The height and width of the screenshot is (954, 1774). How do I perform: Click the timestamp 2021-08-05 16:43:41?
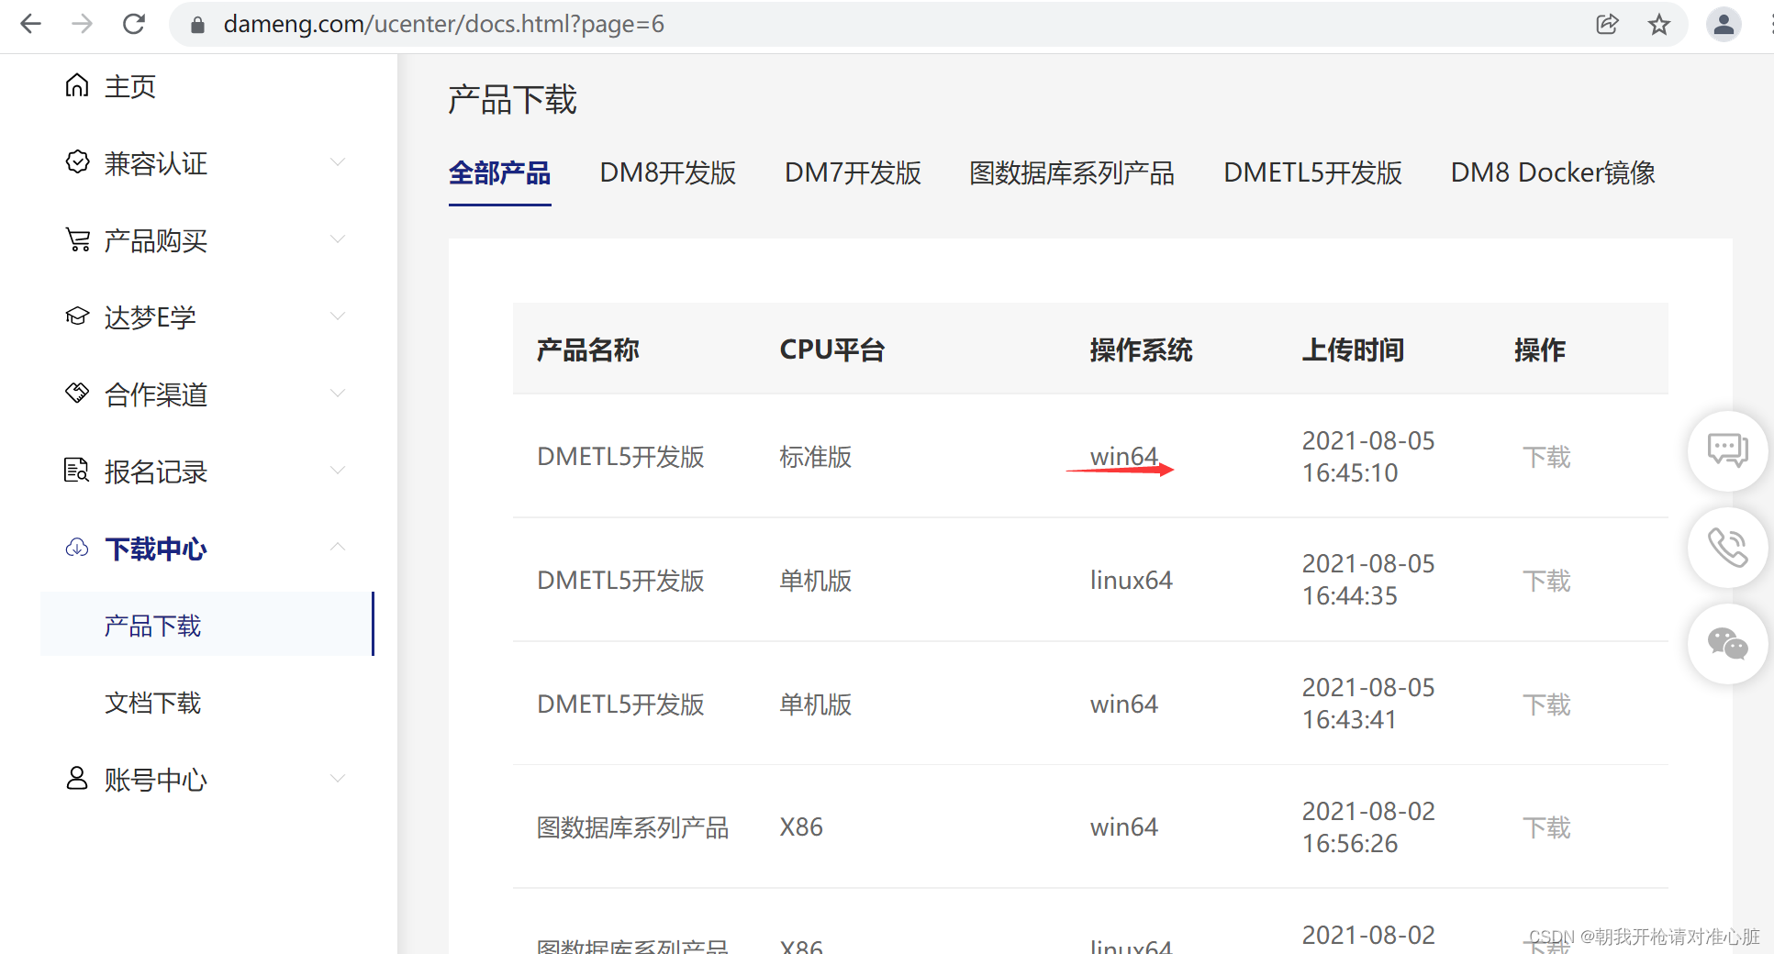[x=1367, y=704]
